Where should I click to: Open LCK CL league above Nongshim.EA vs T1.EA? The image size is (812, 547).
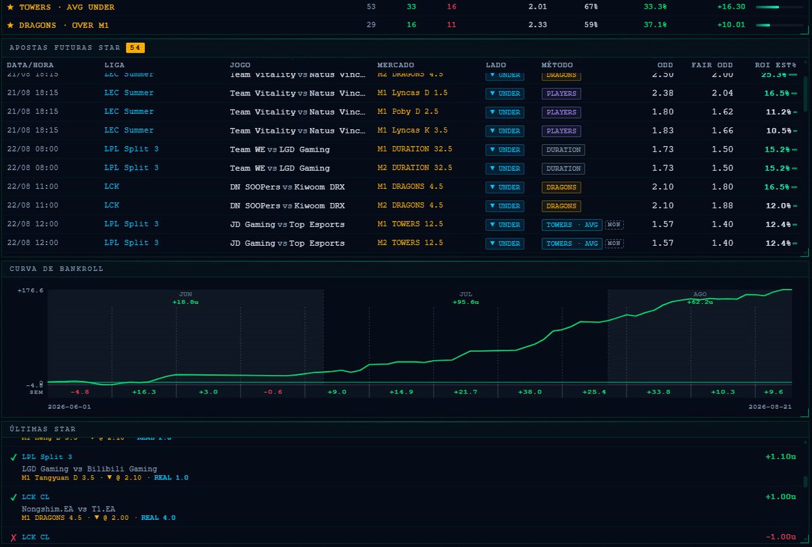[x=35, y=497]
